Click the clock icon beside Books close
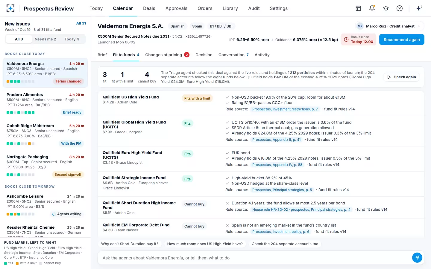 346,39
